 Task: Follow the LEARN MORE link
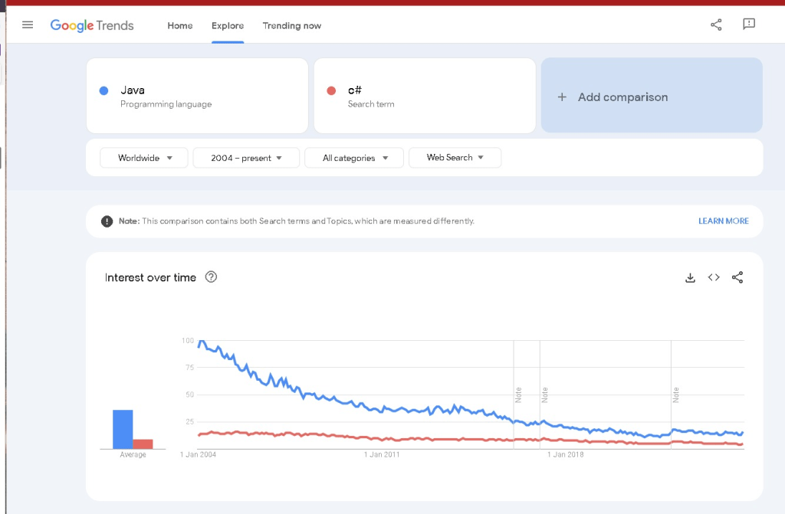[x=724, y=221]
